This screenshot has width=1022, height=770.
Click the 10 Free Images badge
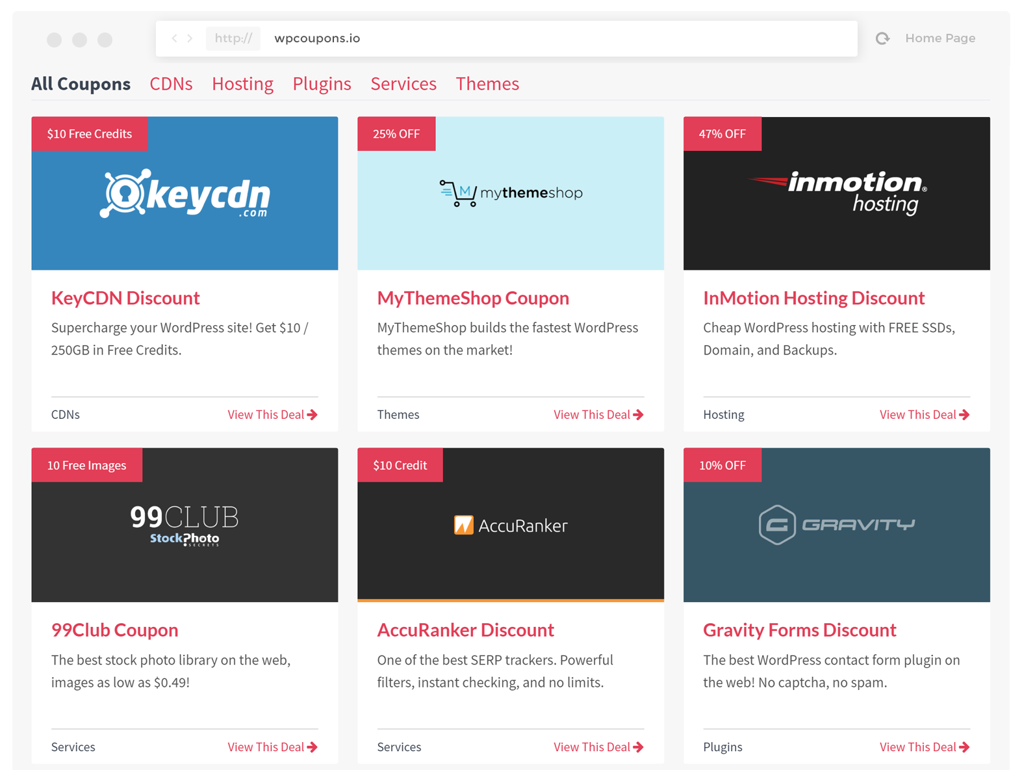click(87, 466)
